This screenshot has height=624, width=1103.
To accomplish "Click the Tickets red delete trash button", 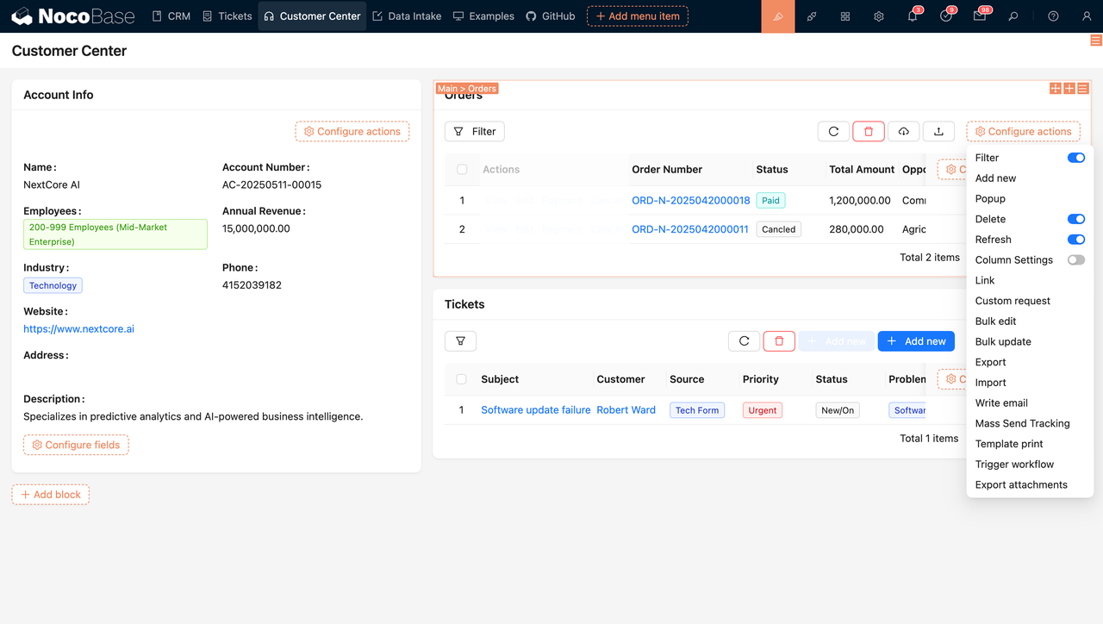I will 779,341.
